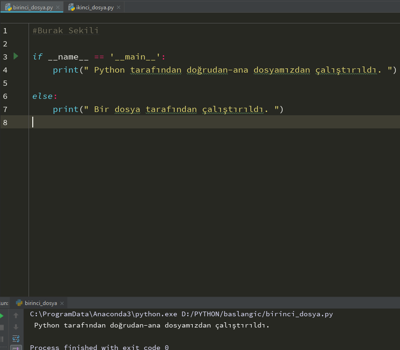Select the birinci_dosya.py editor tab
Screen dimensions: 400x350
point(34,7)
